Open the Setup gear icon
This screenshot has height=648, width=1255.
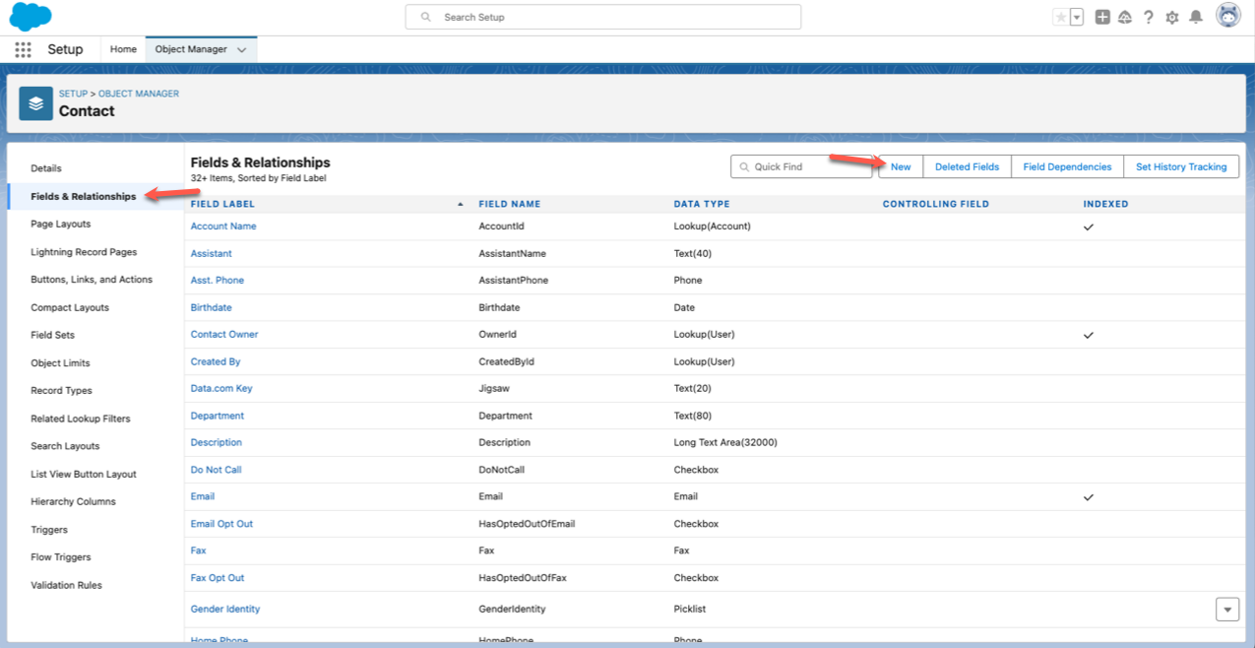(1171, 17)
